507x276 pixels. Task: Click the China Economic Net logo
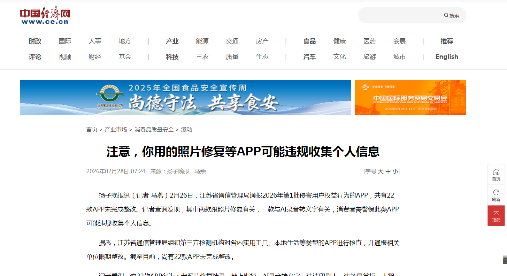(45, 16)
